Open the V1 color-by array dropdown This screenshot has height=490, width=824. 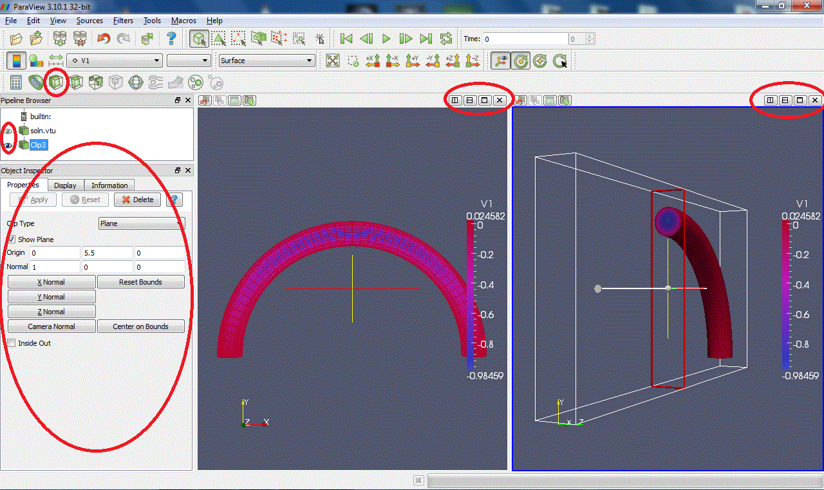pyautogui.click(x=115, y=61)
